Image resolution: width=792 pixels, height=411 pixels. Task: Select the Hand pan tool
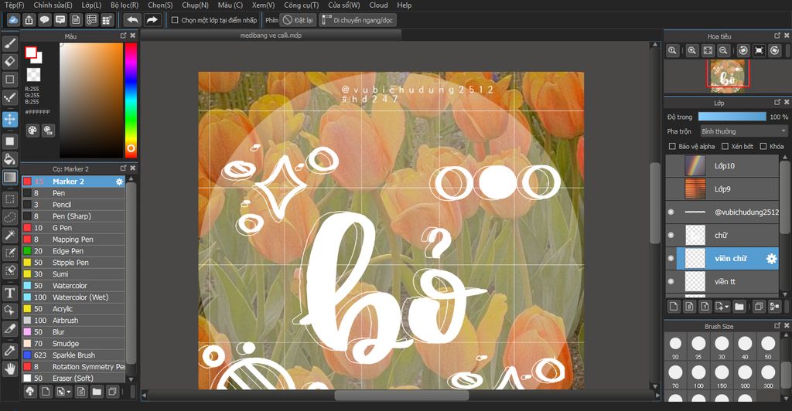(9, 369)
